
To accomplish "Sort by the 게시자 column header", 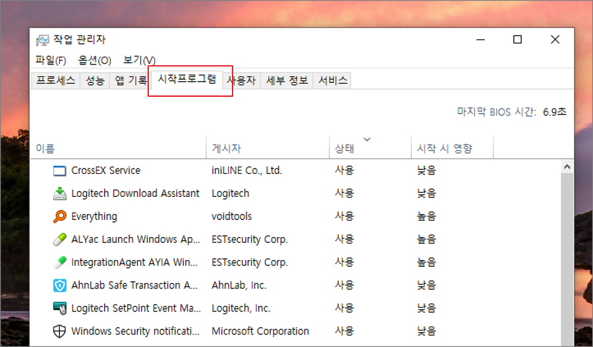I will pyautogui.click(x=268, y=147).
